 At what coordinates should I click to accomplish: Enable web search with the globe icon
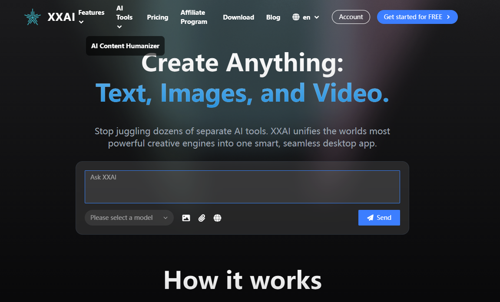coord(217,218)
